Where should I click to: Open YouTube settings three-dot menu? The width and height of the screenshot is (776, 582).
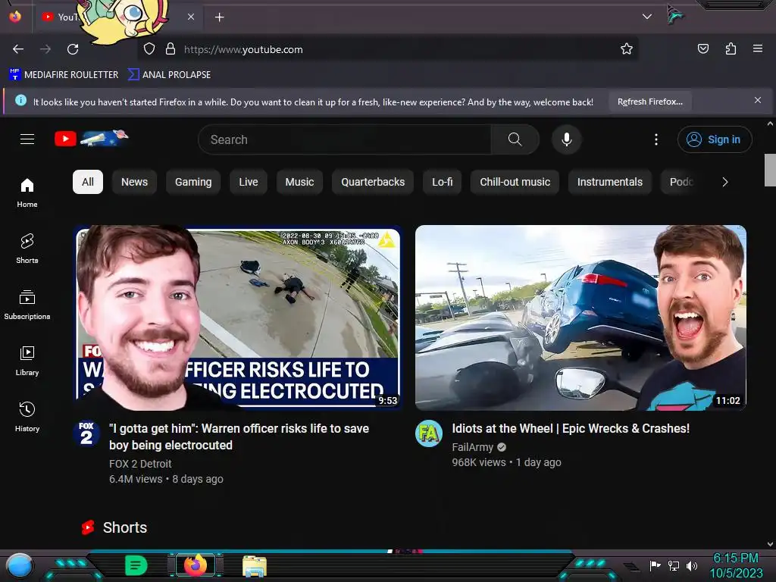pos(656,139)
